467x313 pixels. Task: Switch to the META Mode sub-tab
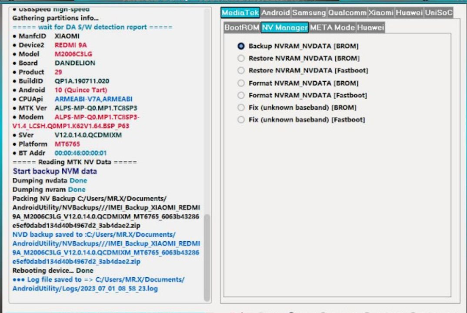pyautogui.click(x=332, y=27)
